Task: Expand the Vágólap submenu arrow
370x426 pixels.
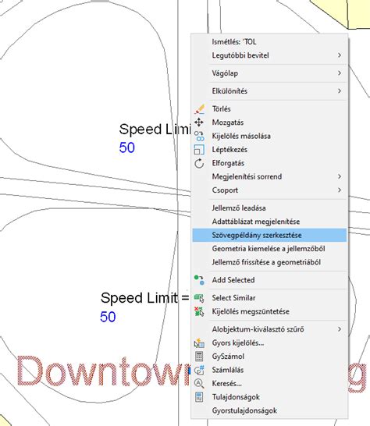Action: coord(340,73)
